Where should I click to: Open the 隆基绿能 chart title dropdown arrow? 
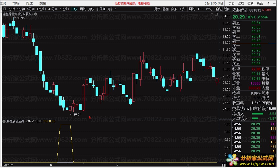point(35,14)
